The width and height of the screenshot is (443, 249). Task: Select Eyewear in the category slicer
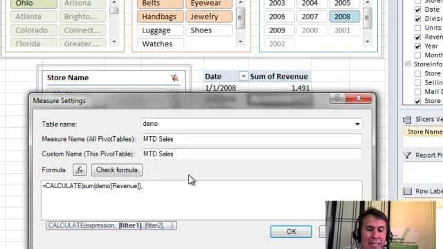[x=209, y=3]
